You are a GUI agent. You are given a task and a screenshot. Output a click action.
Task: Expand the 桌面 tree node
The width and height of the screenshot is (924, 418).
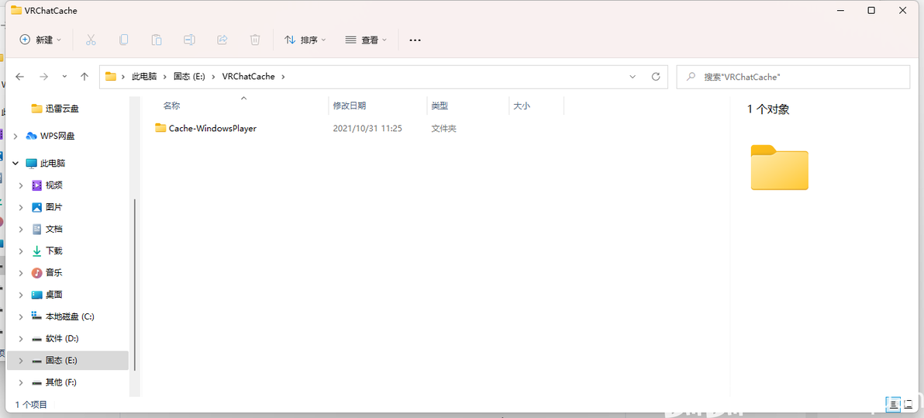tap(21, 294)
